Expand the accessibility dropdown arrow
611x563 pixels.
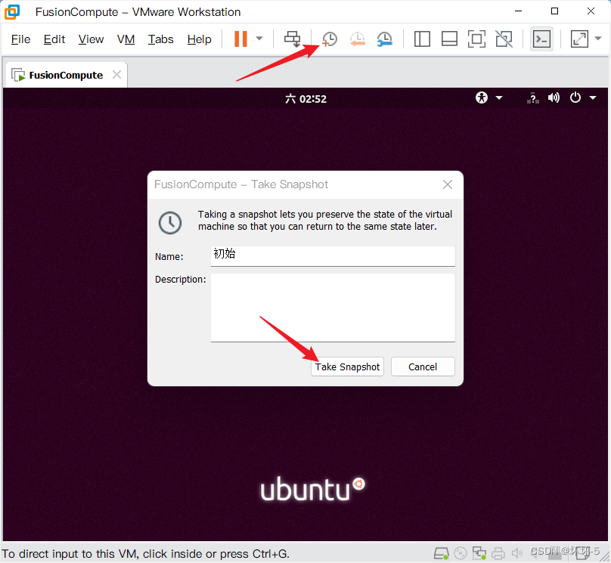pos(499,97)
